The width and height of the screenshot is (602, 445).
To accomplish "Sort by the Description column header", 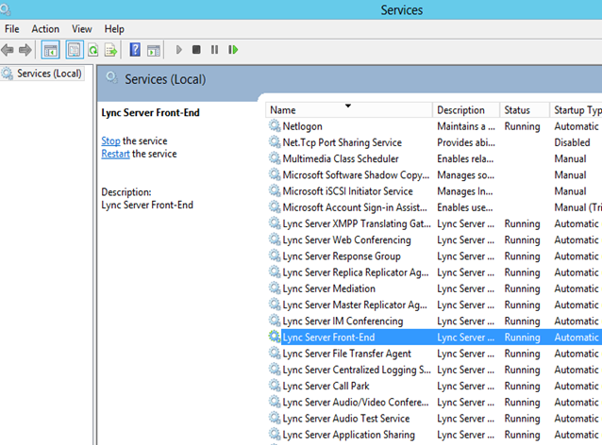I will click(466, 110).
